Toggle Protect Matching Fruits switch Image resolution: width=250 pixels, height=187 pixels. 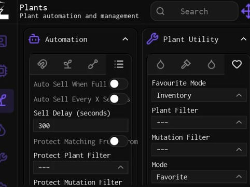click(x=118, y=141)
